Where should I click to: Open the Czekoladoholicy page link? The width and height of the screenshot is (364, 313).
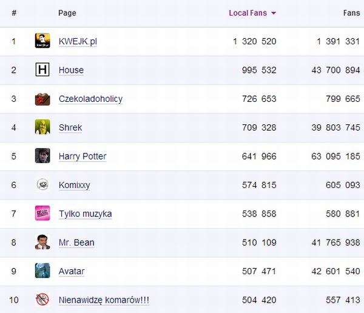(90, 99)
